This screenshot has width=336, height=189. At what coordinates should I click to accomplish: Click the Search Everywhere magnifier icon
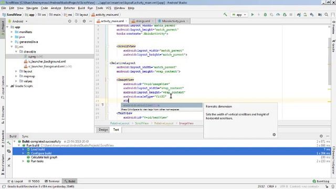pyautogui.click(x=327, y=15)
